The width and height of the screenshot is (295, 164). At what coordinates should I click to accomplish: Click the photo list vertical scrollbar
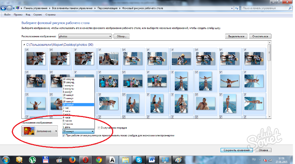[x=269, y=81]
